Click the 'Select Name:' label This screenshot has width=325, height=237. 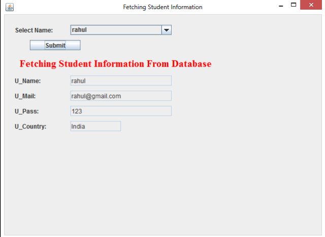pyautogui.click(x=34, y=30)
